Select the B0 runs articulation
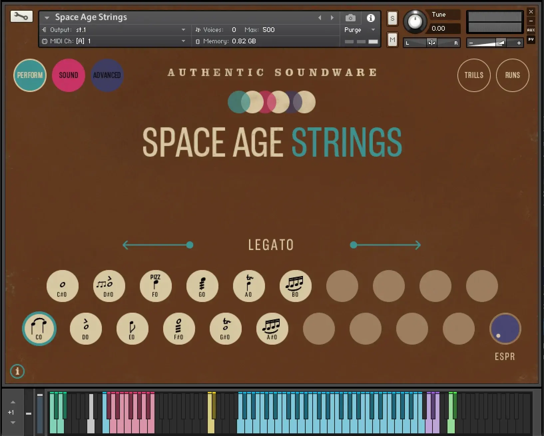Screen dimensions: 544x436 [295, 286]
